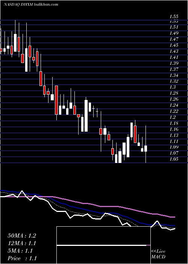Click the 1.11 price level label
Screen dimensions: 188x264
(x=174, y=141)
